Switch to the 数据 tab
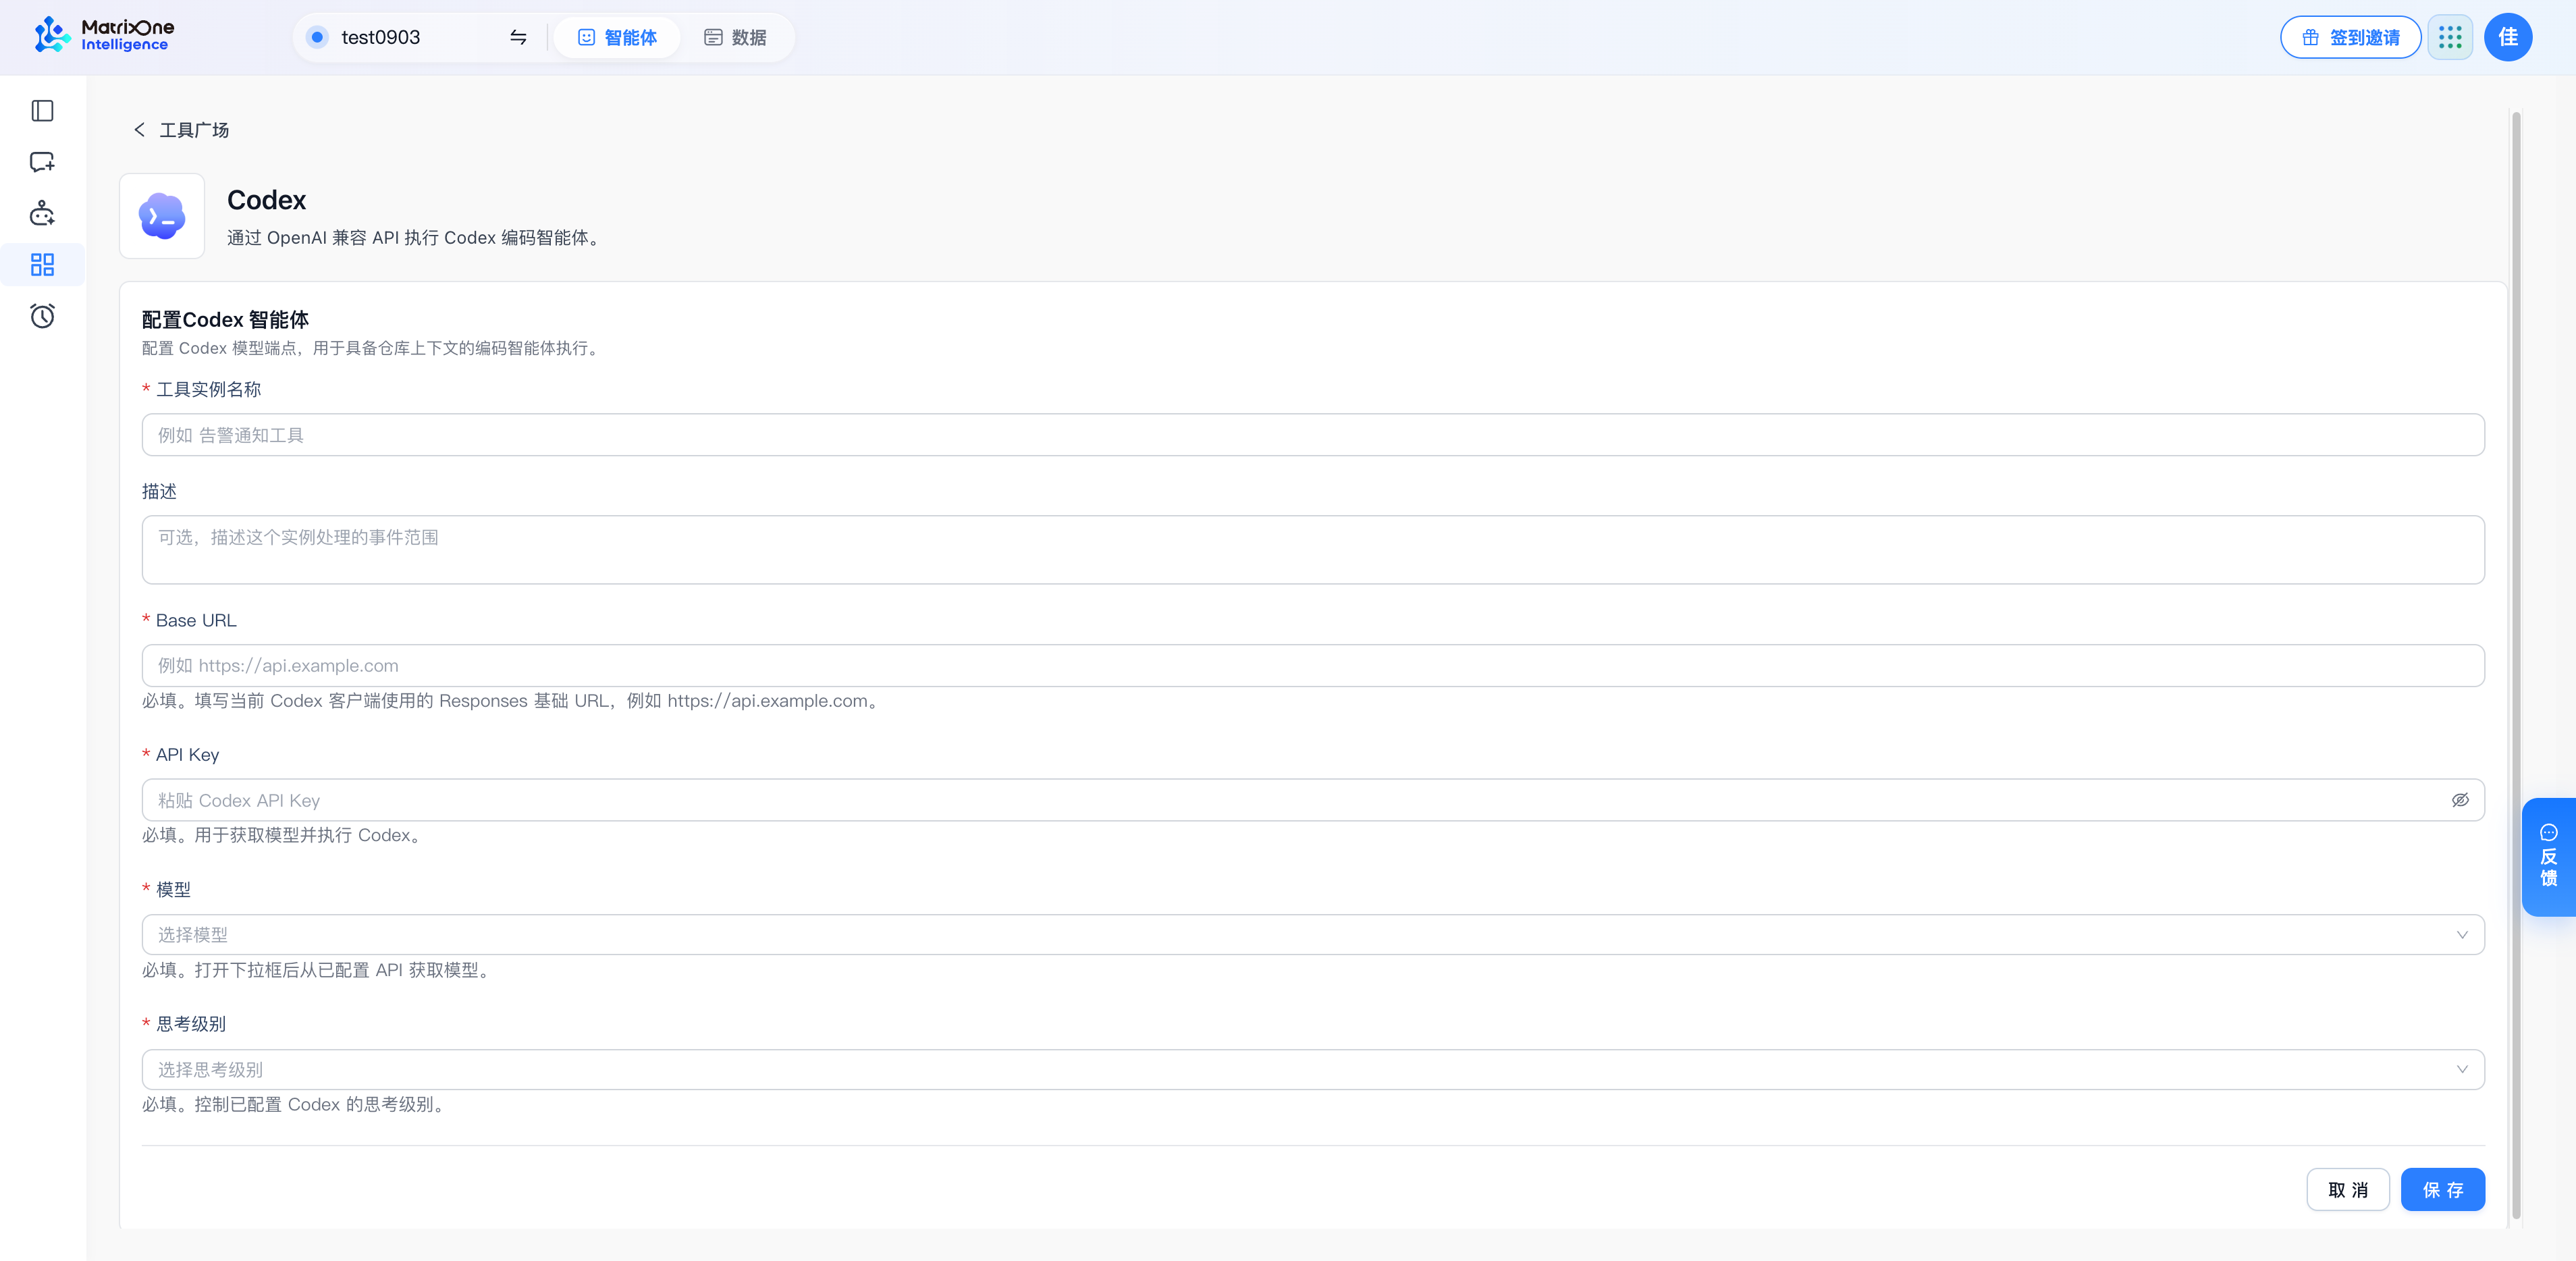The width and height of the screenshot is (2576, 1261). point(735,37)
